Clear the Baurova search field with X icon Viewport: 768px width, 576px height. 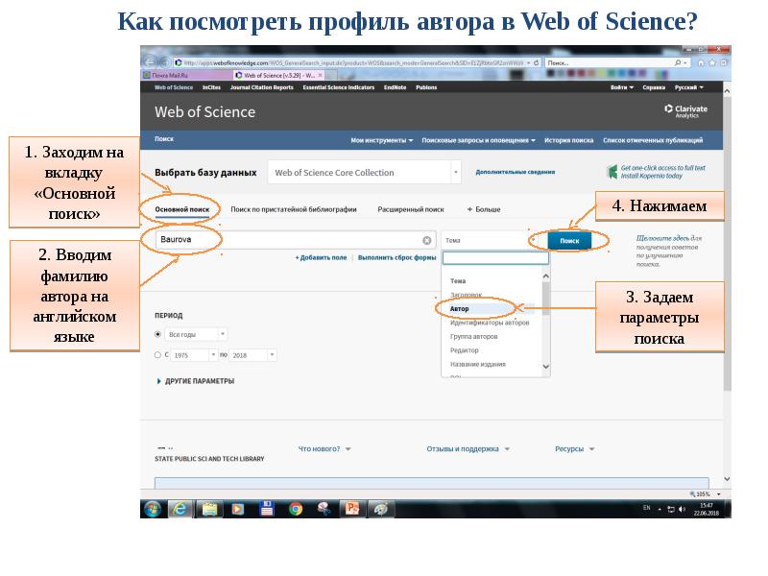(426, 240)
